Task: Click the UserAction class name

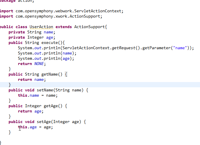Action: 41,27
